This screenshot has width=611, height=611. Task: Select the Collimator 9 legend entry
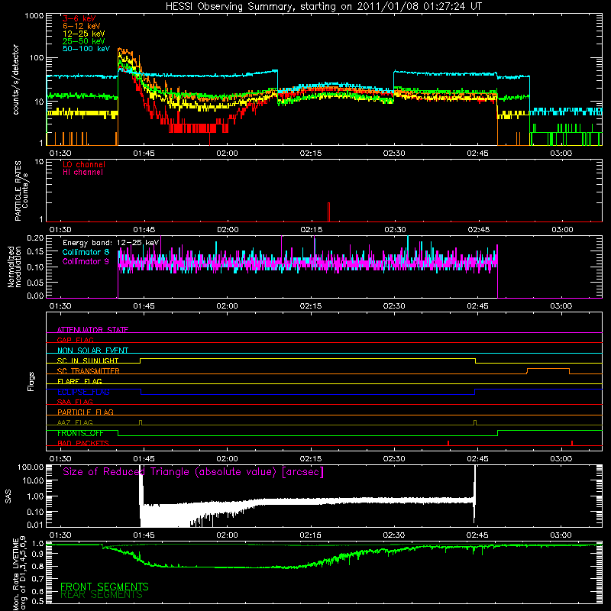[x=86, y=261]
